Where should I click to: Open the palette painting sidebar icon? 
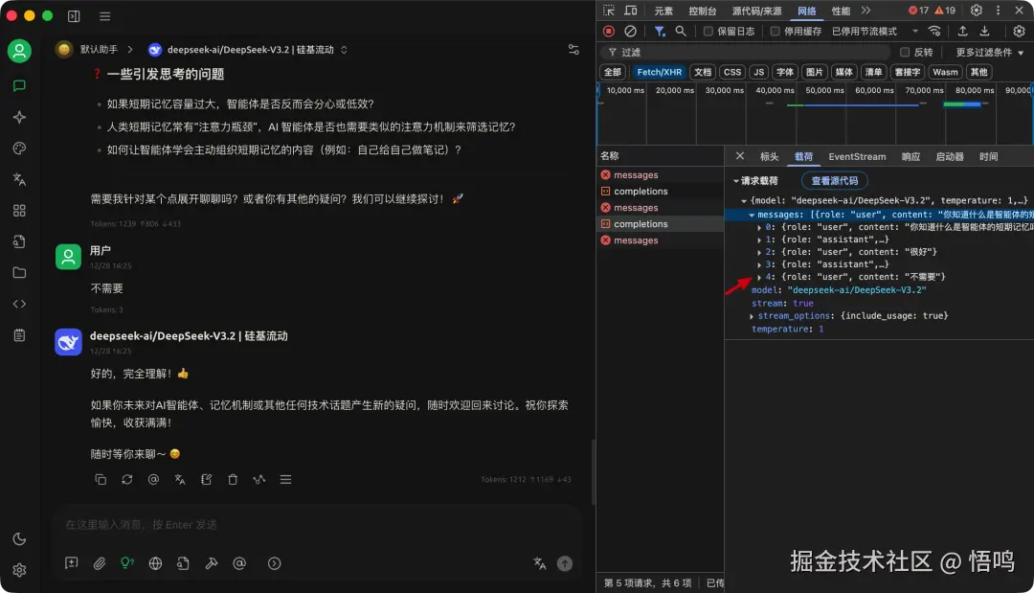(x=19, y=148)
